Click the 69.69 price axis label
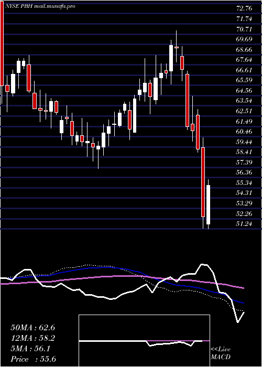262x367 pixels. (244, 39)
